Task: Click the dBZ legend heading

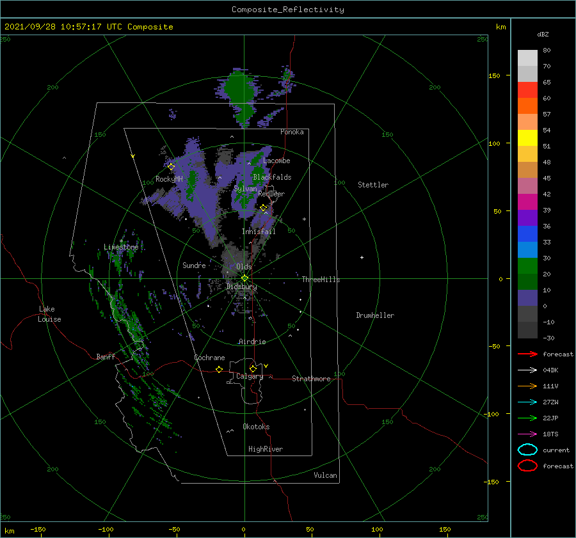Action: point(543,34)
